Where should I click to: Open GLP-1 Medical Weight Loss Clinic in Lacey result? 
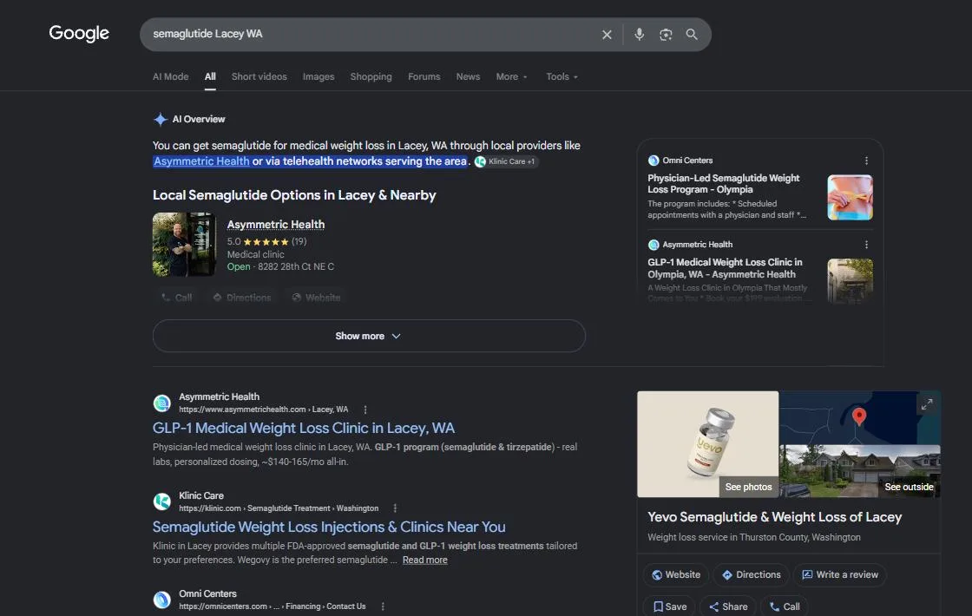304,429
